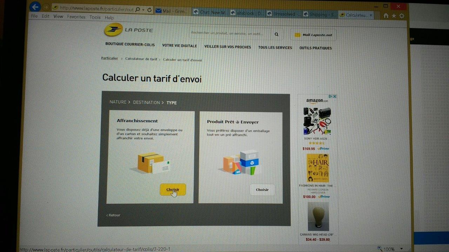Open the View menu
449x252 pixels.
pyautogui.click(x=58, y=16)
